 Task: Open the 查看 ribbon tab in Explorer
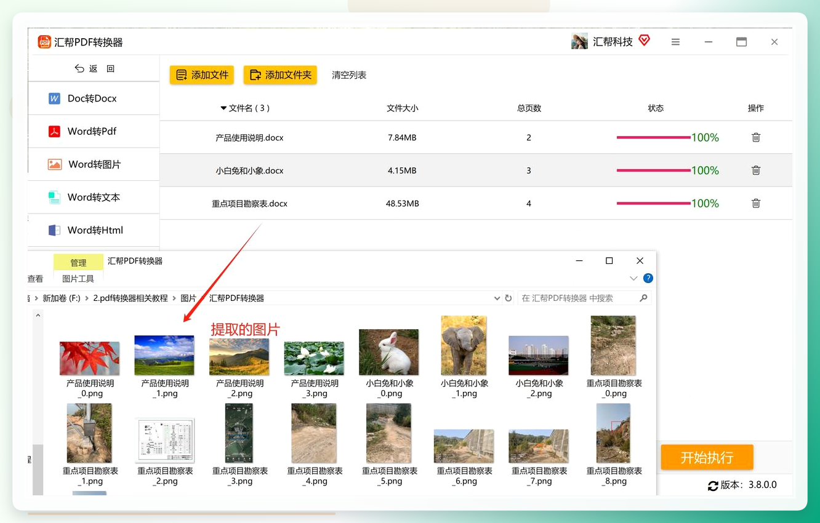click(x=35, y=279)
